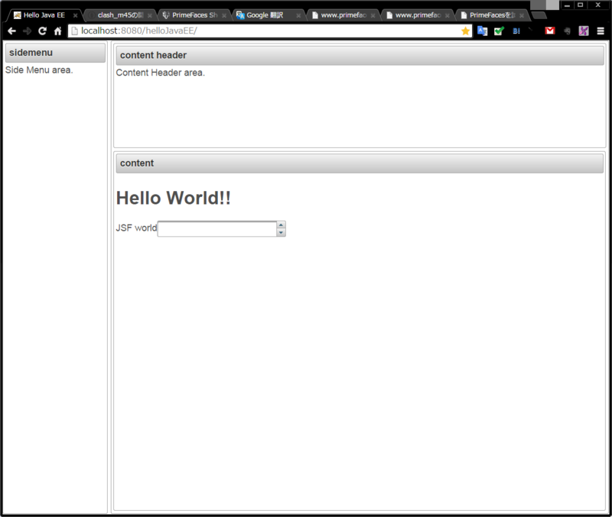
Task: Open the purple X extension icon
Action: click(584, 31)
